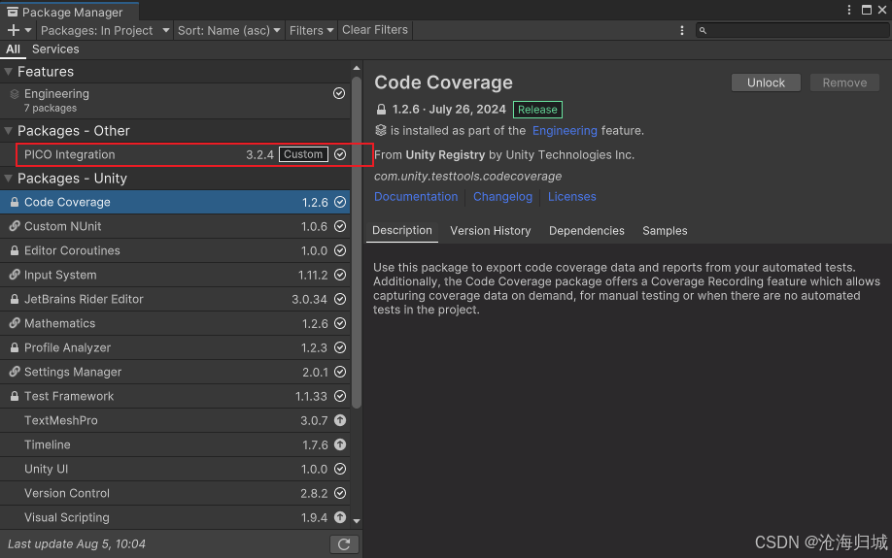Click Custom NUnit installed checkmark
Viewport: 892px width, 558px height.
(340, 226)
